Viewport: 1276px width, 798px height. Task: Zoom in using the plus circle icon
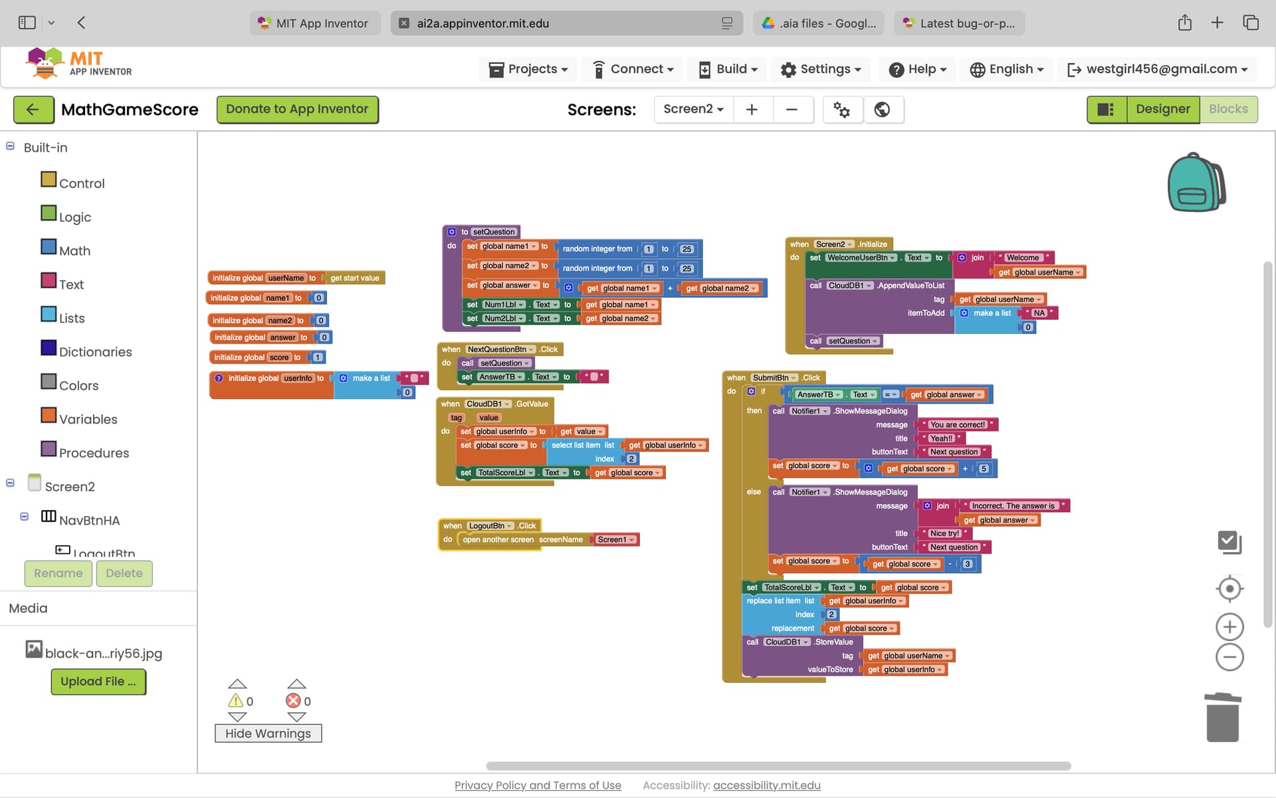tap(1229, 626)
